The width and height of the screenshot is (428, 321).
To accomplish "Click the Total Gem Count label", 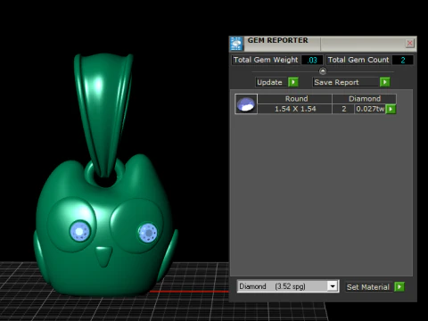I will click(358, 60).
